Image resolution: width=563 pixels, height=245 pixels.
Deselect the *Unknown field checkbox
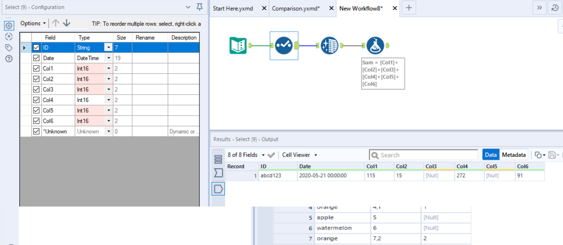tap(36, 132)
